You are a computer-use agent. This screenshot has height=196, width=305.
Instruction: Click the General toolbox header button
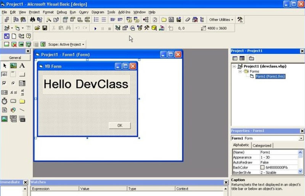(15, 58)
